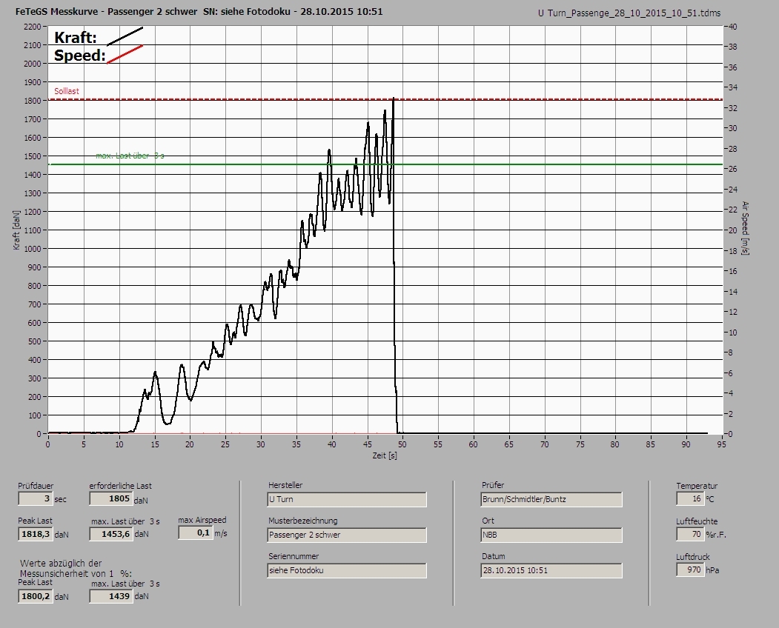Image resolution: width=779 pixels, height=628 pixels.
Task: Click the m/s unit beside max Airspeed
Action: click(x=221, y=534)
